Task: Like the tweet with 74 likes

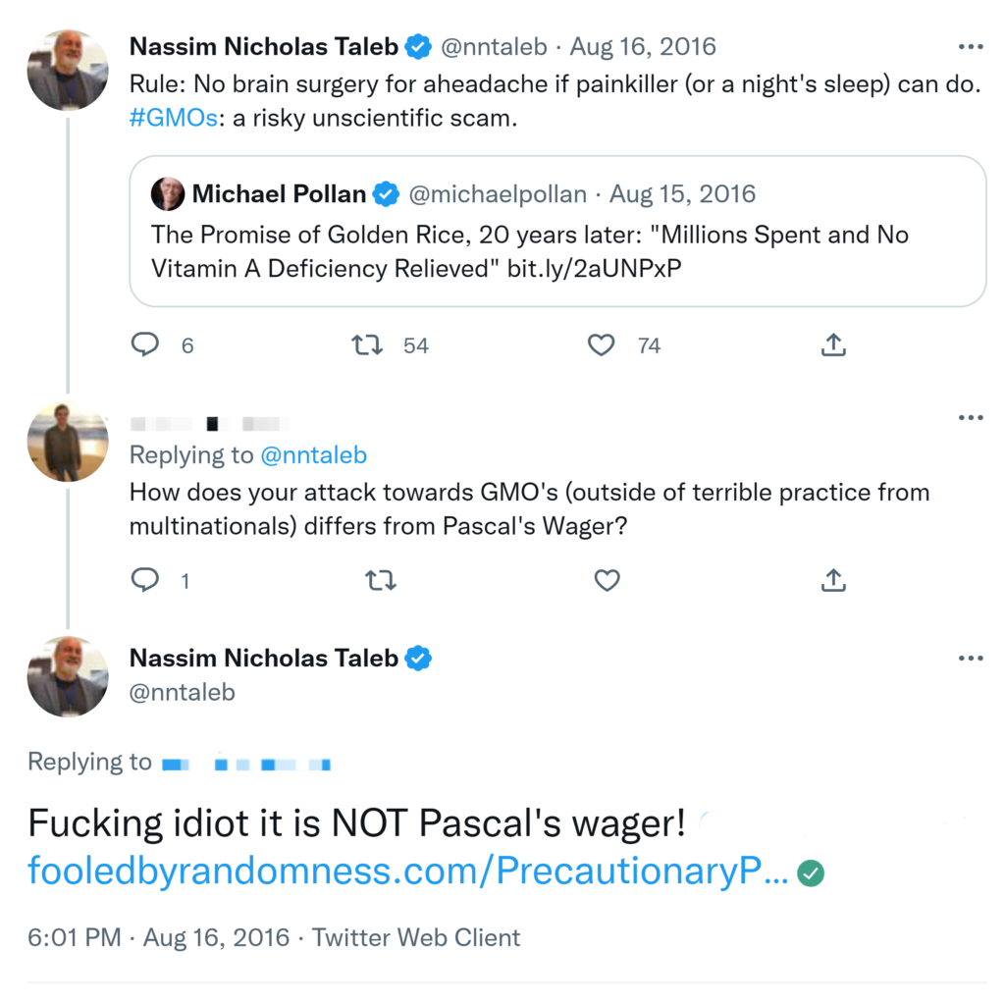Action: click(601, 344)
